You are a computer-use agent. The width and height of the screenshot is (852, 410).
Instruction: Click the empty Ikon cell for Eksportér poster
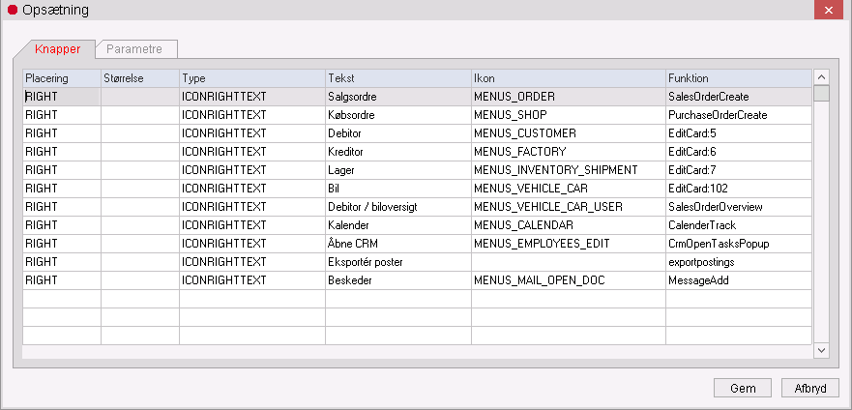[x=568, y=262]
